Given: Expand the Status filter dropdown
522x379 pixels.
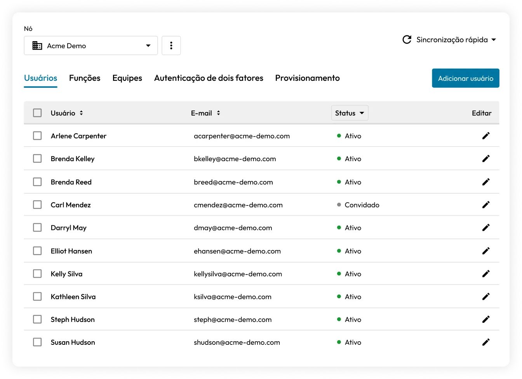Looking at the screenshot, I should point(350,113).
